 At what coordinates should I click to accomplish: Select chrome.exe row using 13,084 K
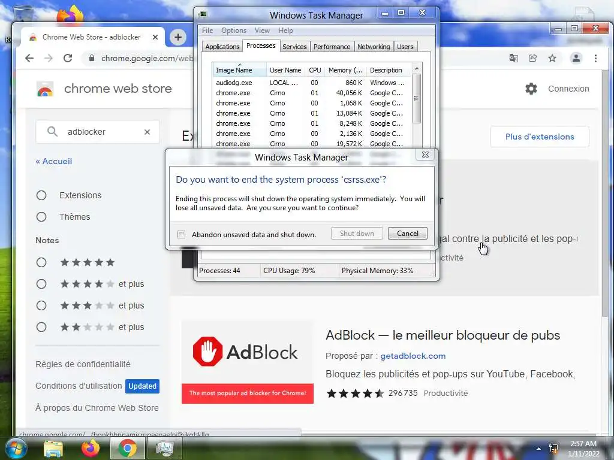[312, 113]
